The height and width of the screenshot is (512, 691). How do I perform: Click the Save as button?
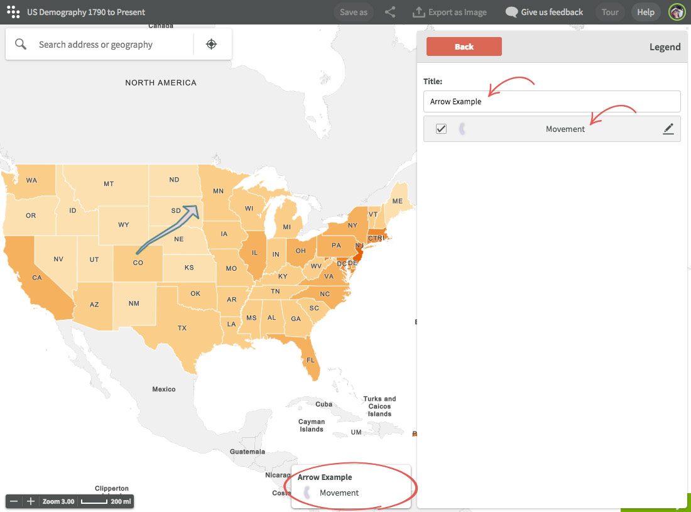[x=354, y=12]
